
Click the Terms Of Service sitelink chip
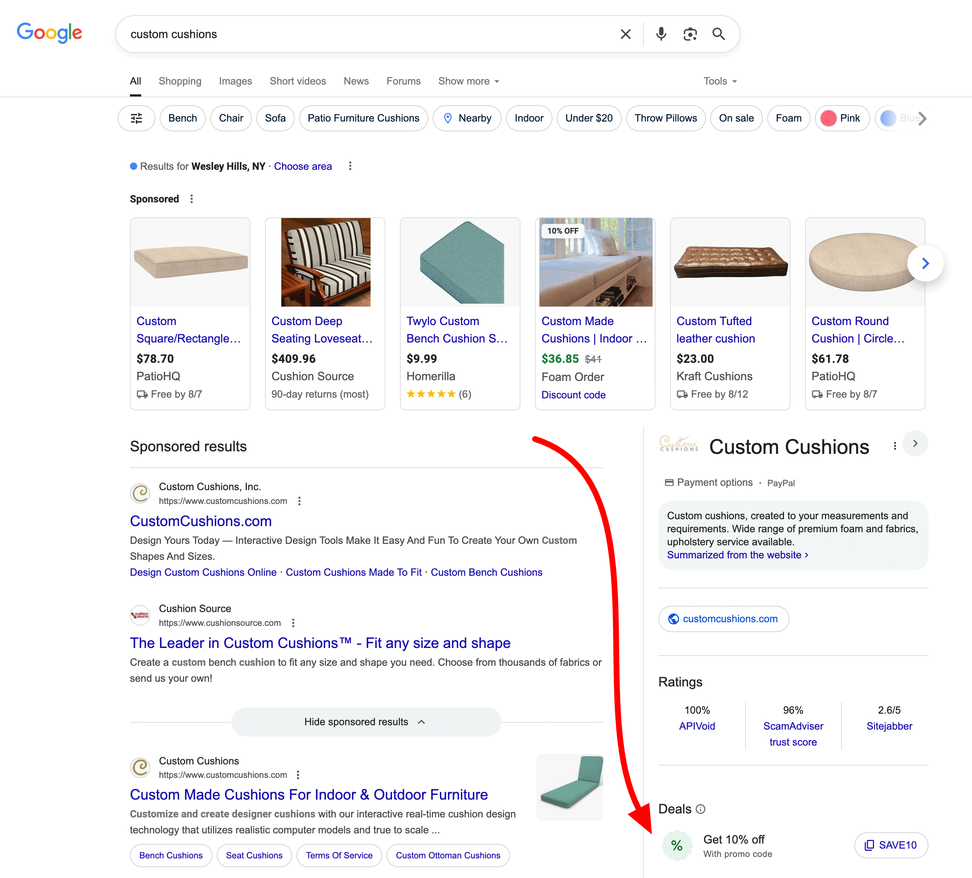(339, 856)
